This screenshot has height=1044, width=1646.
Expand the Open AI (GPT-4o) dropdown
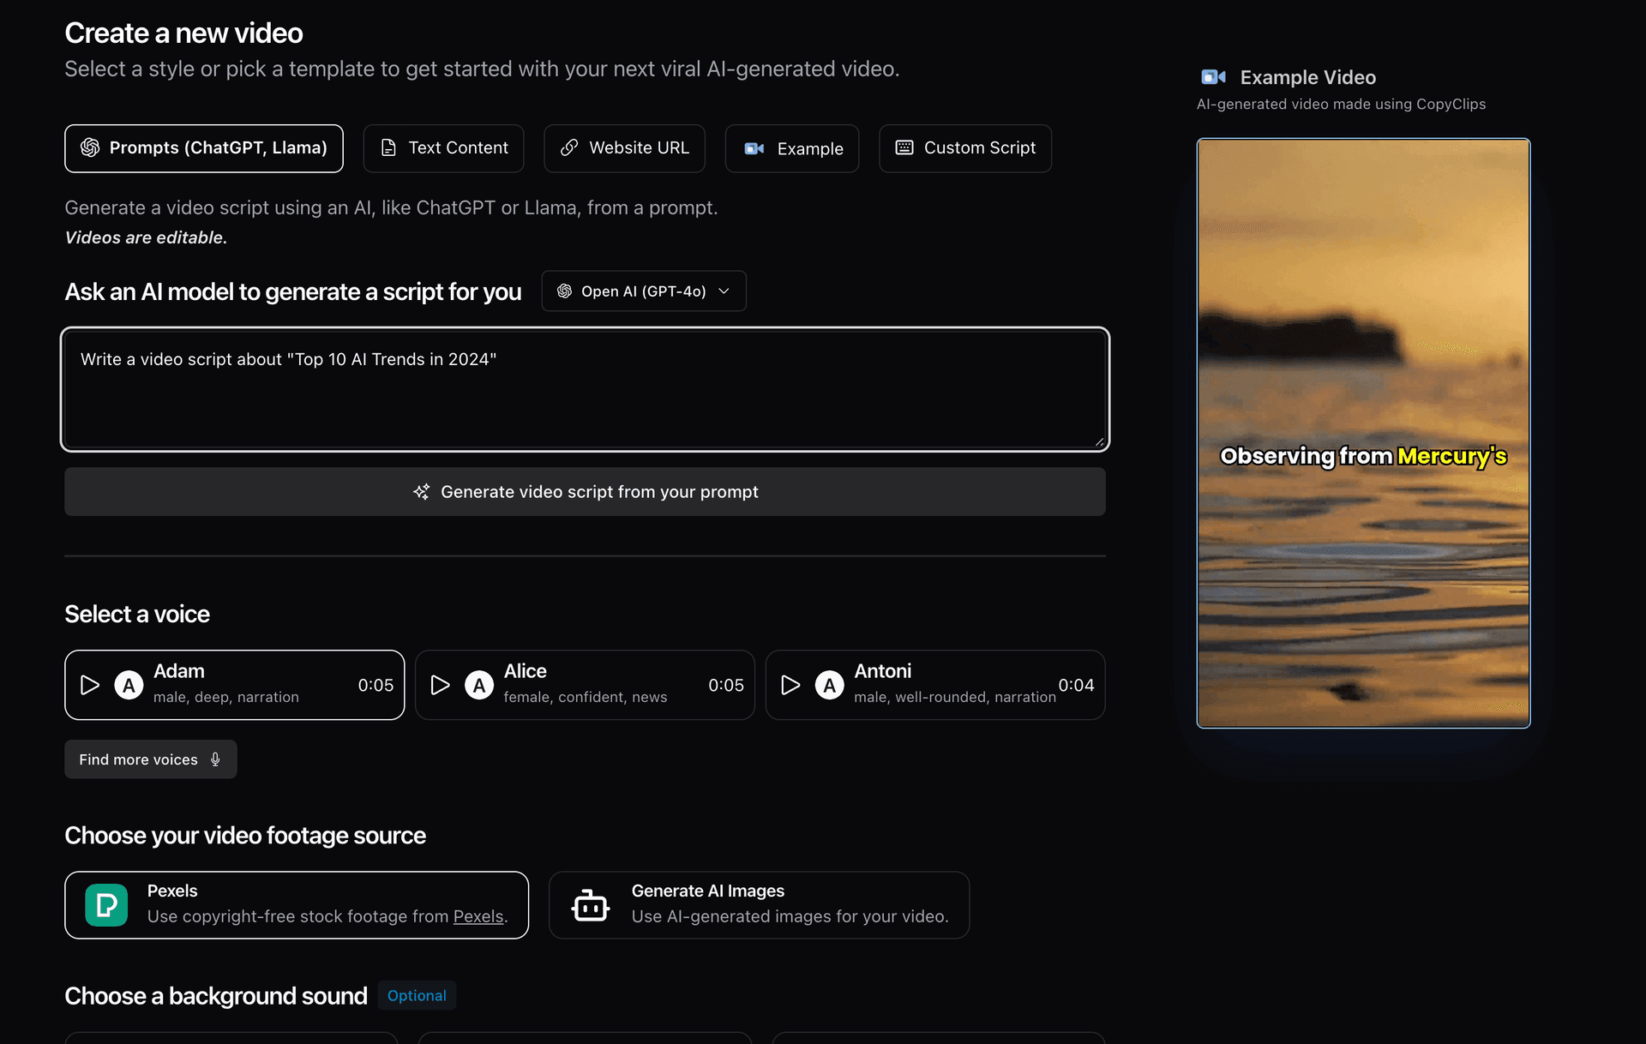click(644, 291)
